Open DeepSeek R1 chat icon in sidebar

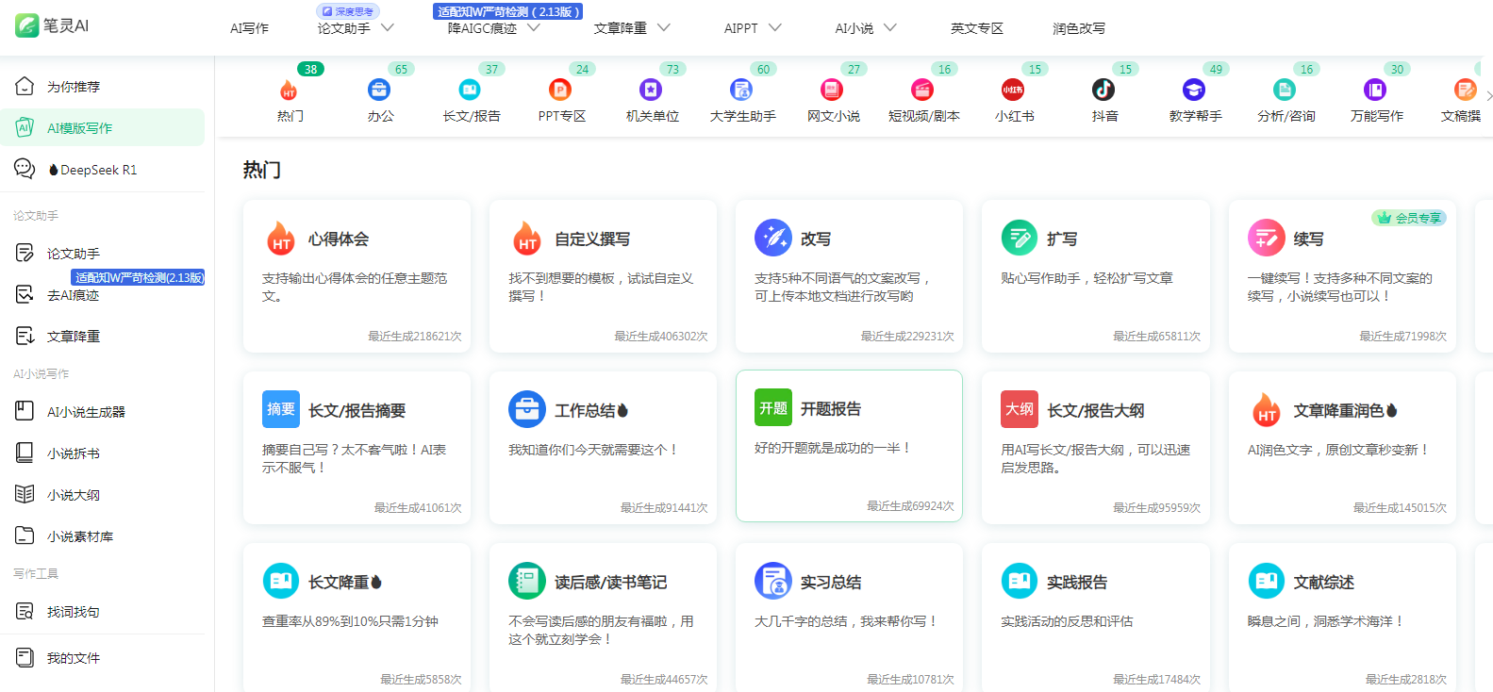pos(25,170)
